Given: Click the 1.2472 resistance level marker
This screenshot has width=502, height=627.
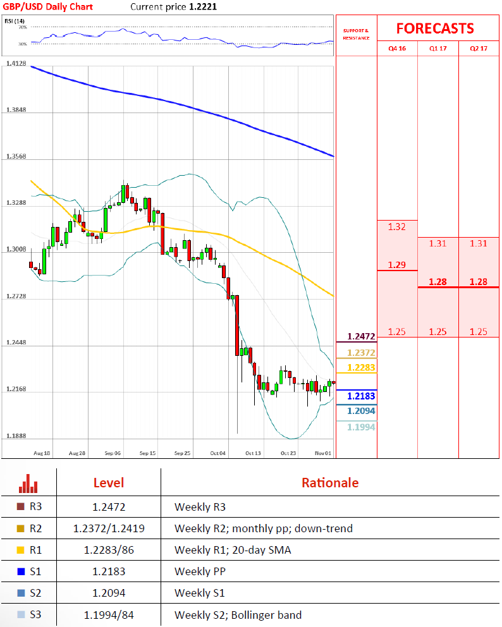Looking at the screenshot, I should click(361, 336).
